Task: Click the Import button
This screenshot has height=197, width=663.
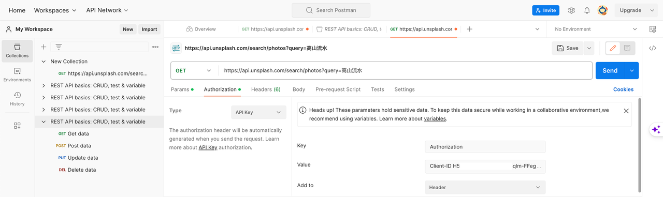Action: point(149,29)
